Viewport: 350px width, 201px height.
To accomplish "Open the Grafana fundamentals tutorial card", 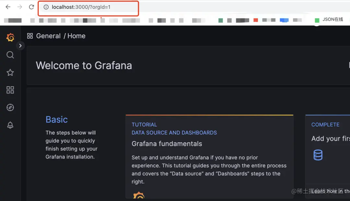I will (209, 157).
